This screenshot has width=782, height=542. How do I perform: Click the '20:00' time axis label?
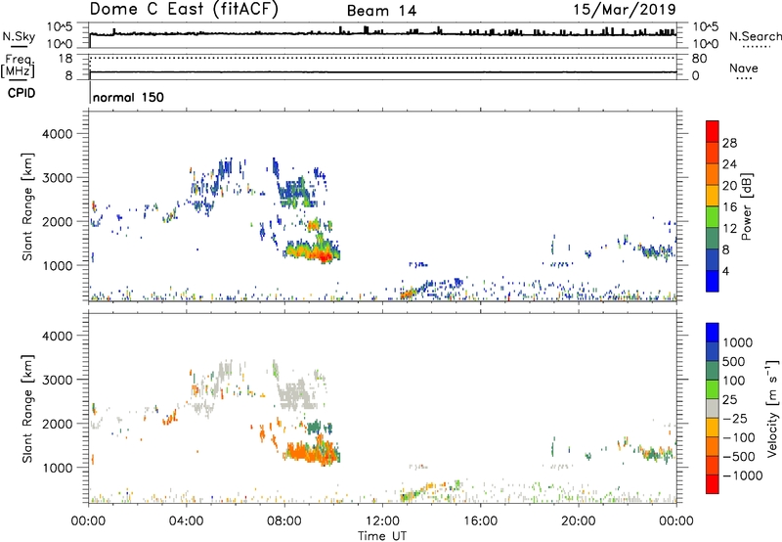coord(578,521)
